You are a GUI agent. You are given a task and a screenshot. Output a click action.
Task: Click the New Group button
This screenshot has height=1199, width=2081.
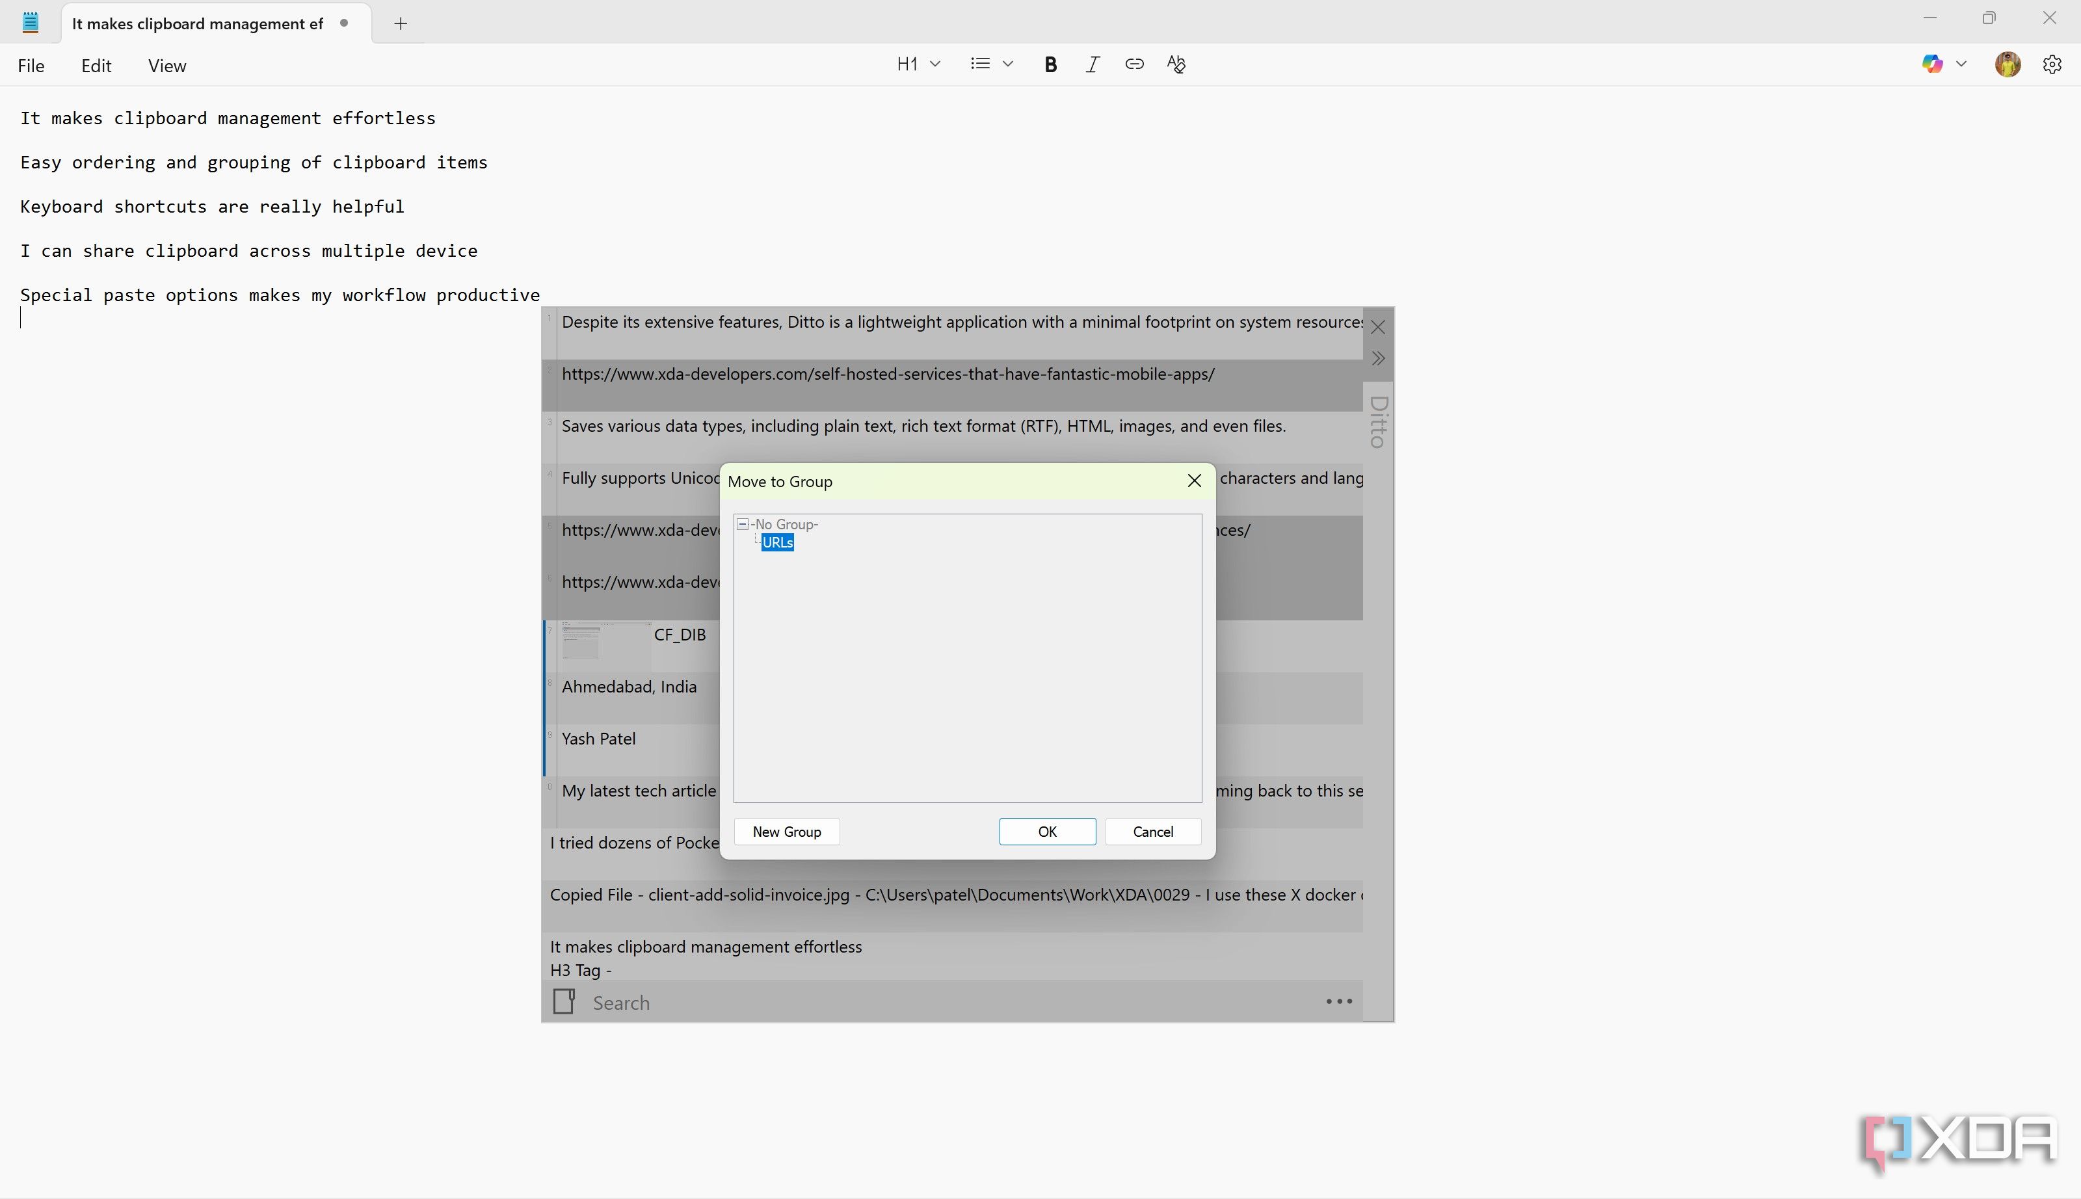[786, 831]
